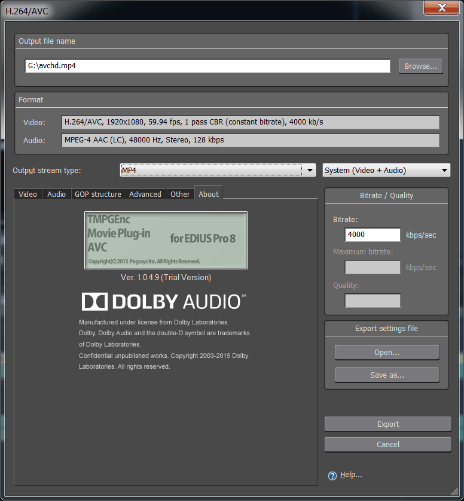Close the H.264/AVC dialog window
Viewport: 464px width, 501px height.
coord(441,8)
